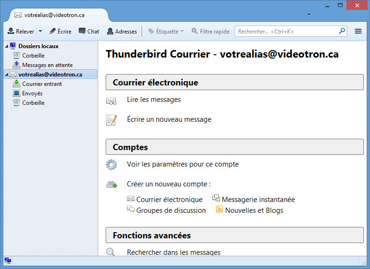The height and width of the screenshot is (269, 370).
Task: Maximize the Thunderbird window
Action: click(x=340, y=6)
